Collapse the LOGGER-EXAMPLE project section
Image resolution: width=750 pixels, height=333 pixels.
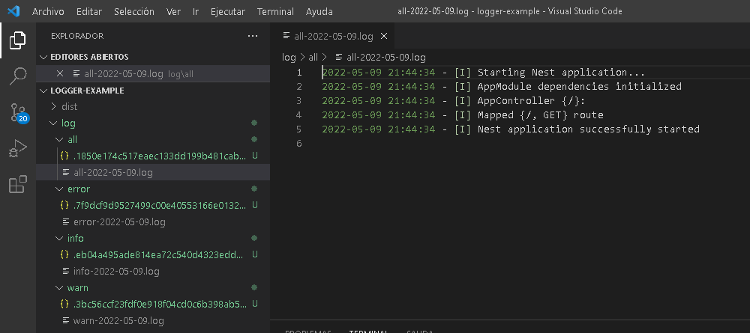tap(44, 91)
